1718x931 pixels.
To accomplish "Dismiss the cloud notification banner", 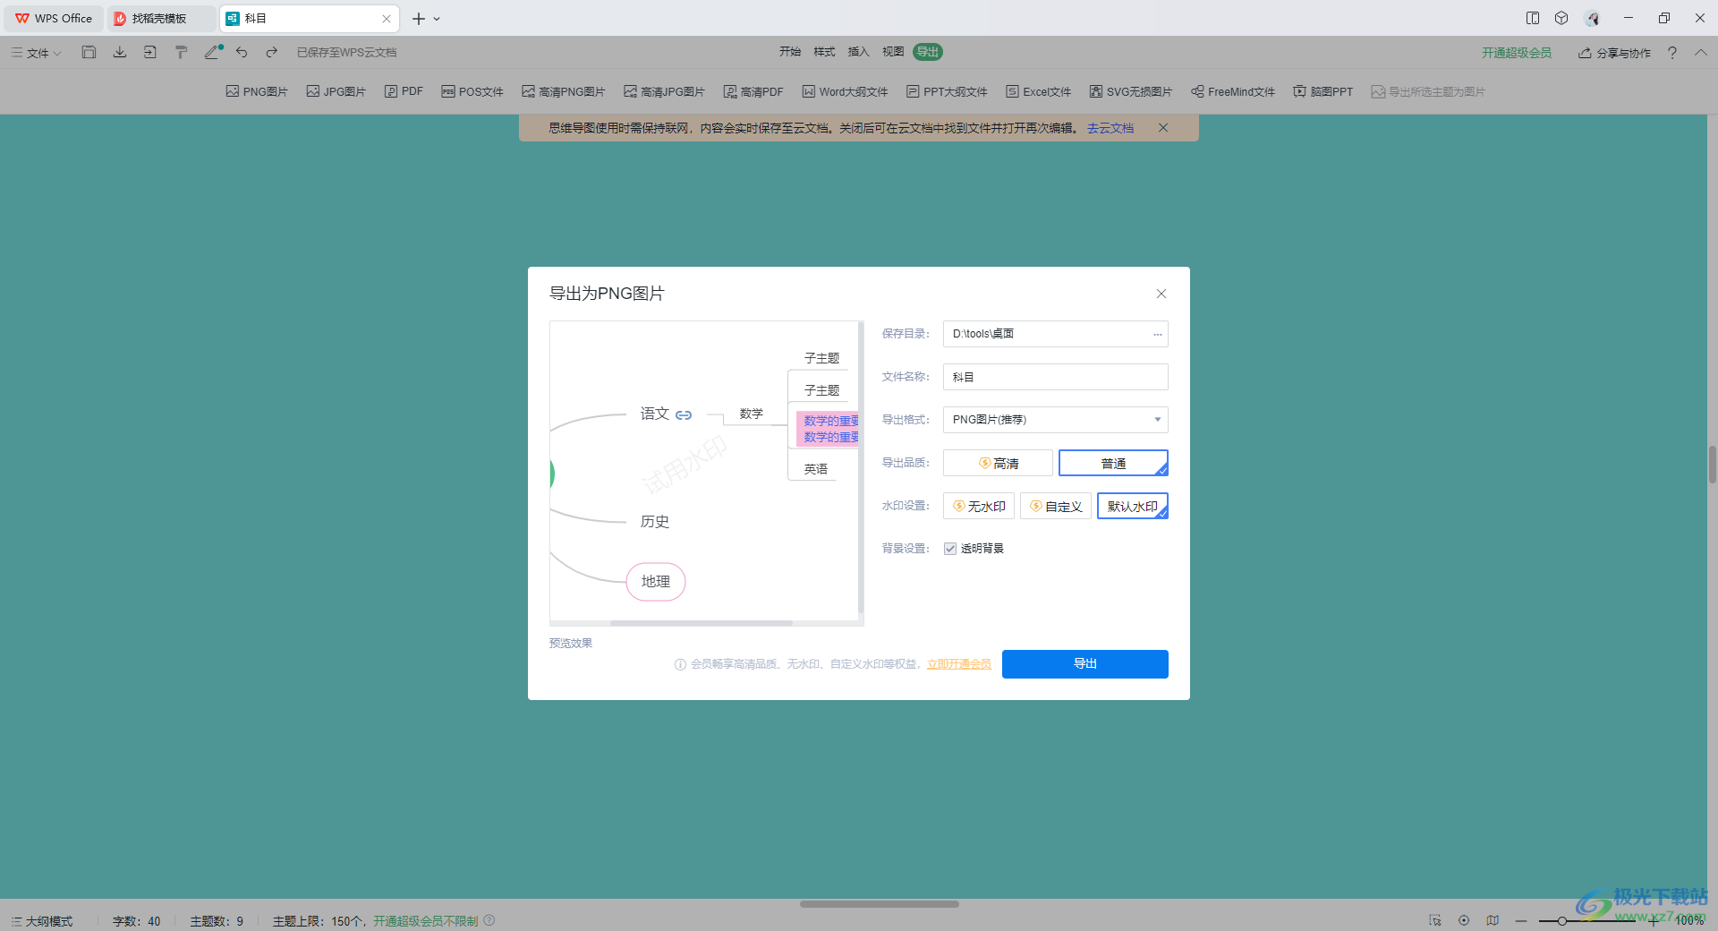I will pos(1163,128).
